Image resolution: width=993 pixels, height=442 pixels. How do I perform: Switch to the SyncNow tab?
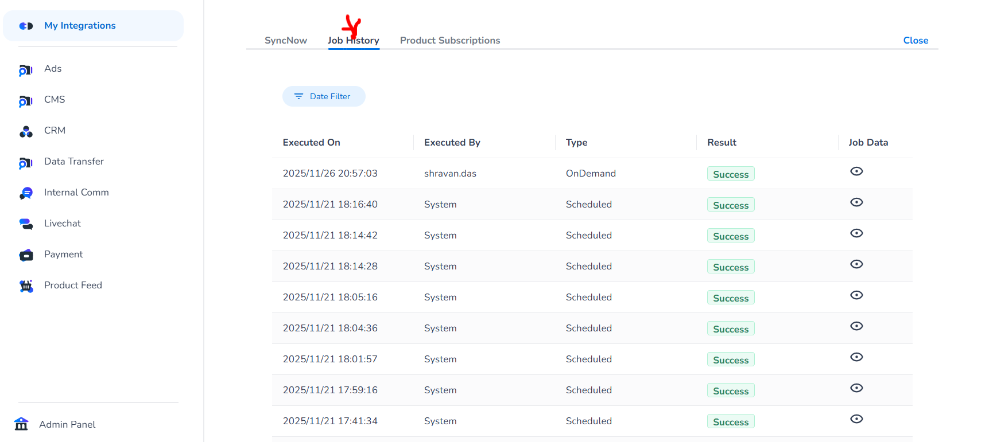pos(286,40)
